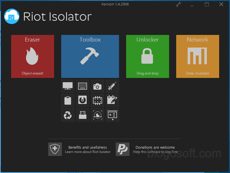Open Learn more about Riot Isolator link
The height and width of the screenshot is (173, 230).
point(88,152)
